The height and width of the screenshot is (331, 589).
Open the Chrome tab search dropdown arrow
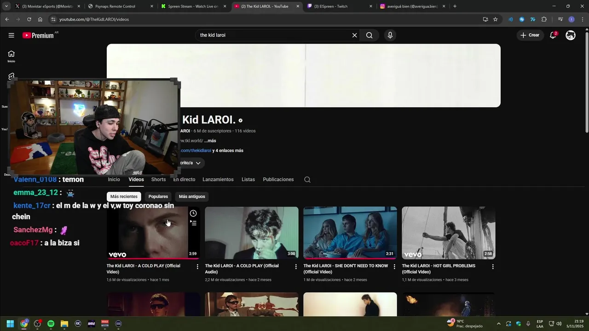point(6,6)
